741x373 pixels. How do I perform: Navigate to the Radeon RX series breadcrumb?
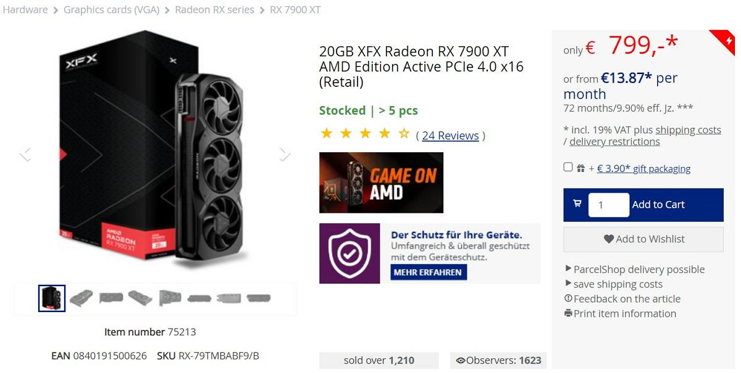[x=214, y=10]
